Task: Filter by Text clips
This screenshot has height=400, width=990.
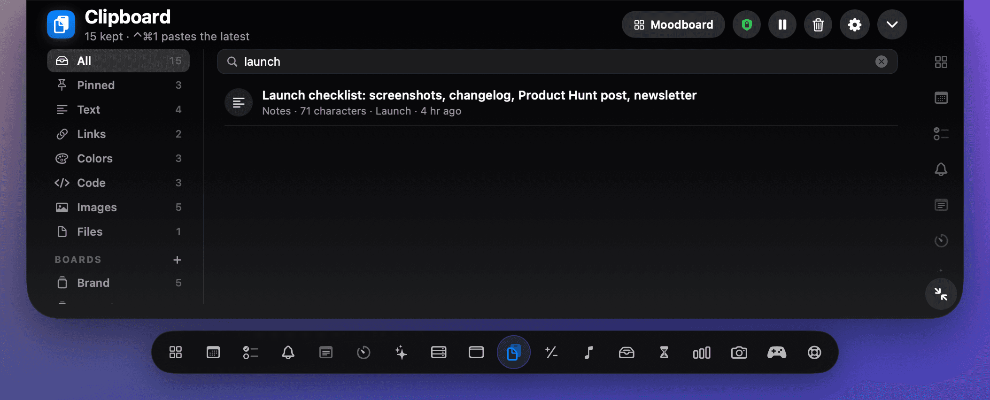Action: point(118,110)
